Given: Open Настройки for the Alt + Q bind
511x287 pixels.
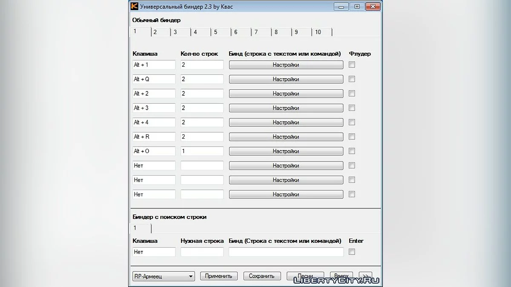Looking at the screenshot, I should [286, 79].
